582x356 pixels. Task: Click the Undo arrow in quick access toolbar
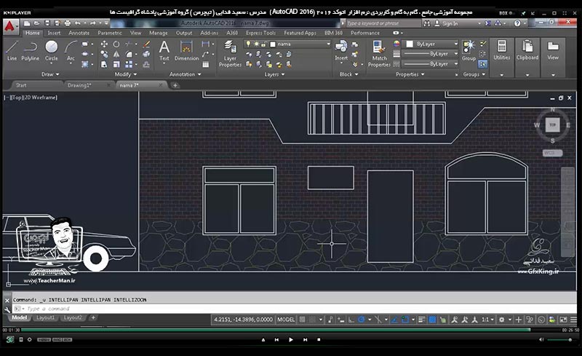click(78, 23)
